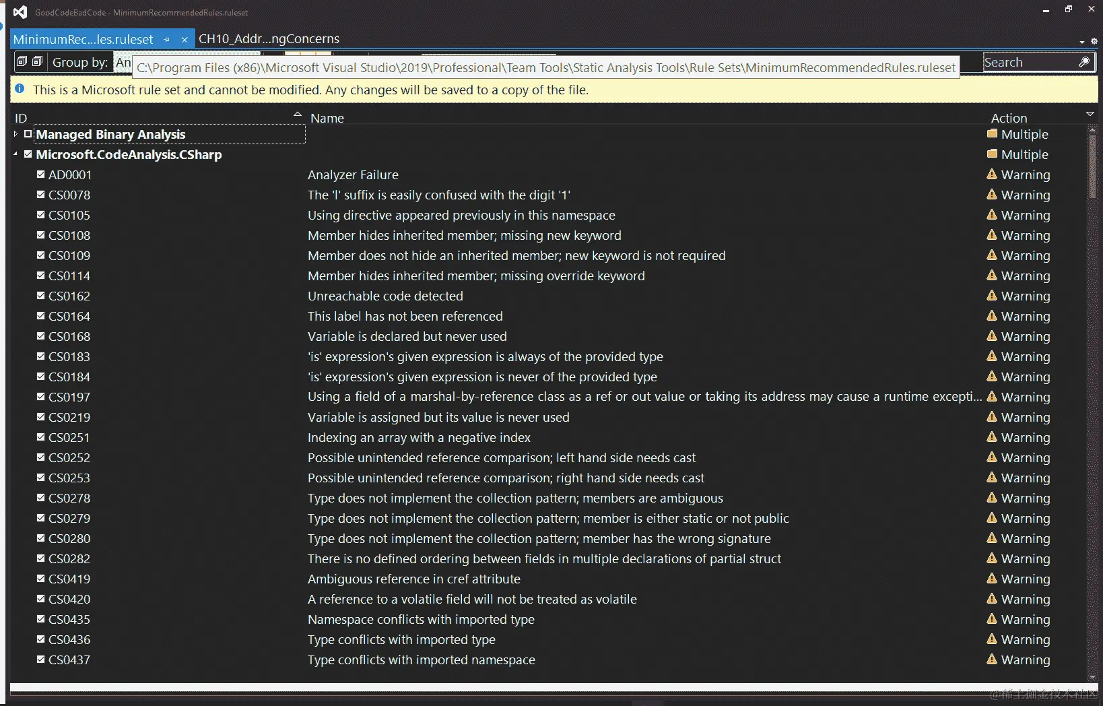Uncheck rule CS0219 checkbox
1103x706 pixels.
click(40, 416)
